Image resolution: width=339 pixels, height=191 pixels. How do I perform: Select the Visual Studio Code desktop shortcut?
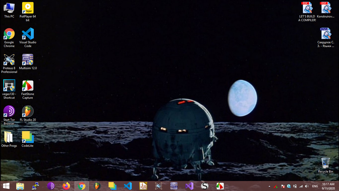point(28,38)
